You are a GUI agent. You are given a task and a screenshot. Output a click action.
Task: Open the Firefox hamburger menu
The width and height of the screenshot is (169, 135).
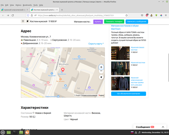click(x=166, y=15)
